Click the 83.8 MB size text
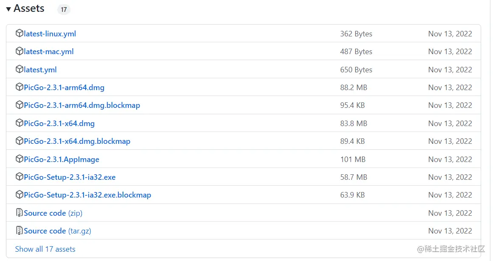The height and width of the screenshot is (261, 493). tap(354, 124)
